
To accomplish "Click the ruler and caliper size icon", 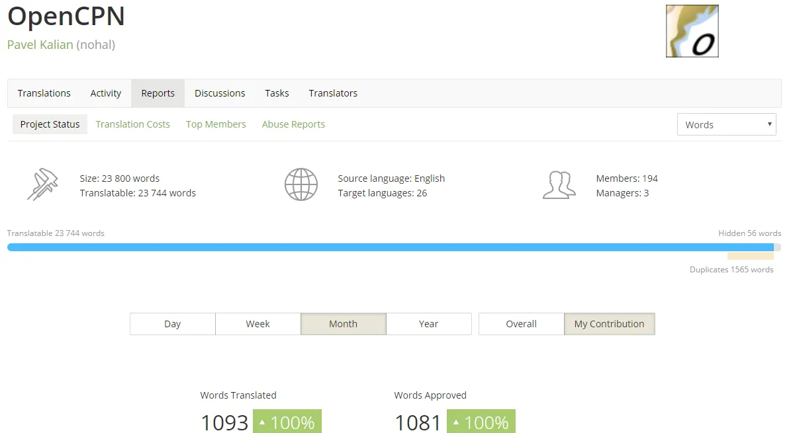I will 42,184.
